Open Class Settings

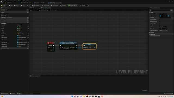(46, 5)
